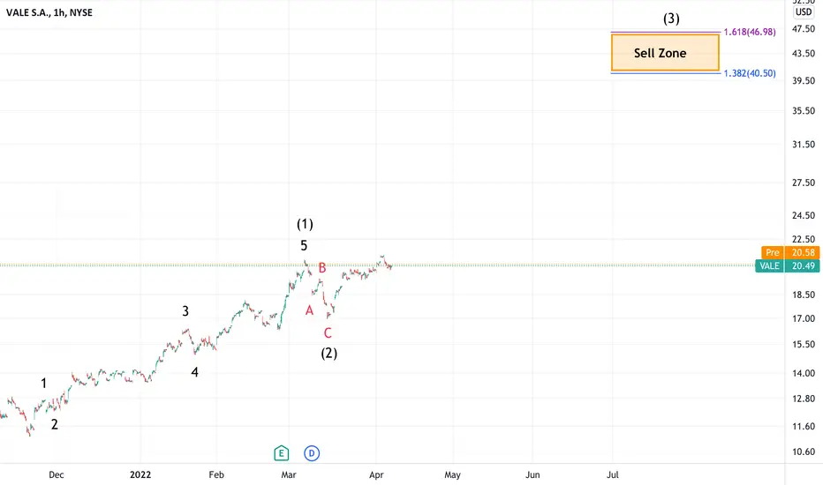The width and height of the screenshot is (823, 485).
Task: Click the 1.382(40.50) Fibonacci level label
Action: point(750,73)
